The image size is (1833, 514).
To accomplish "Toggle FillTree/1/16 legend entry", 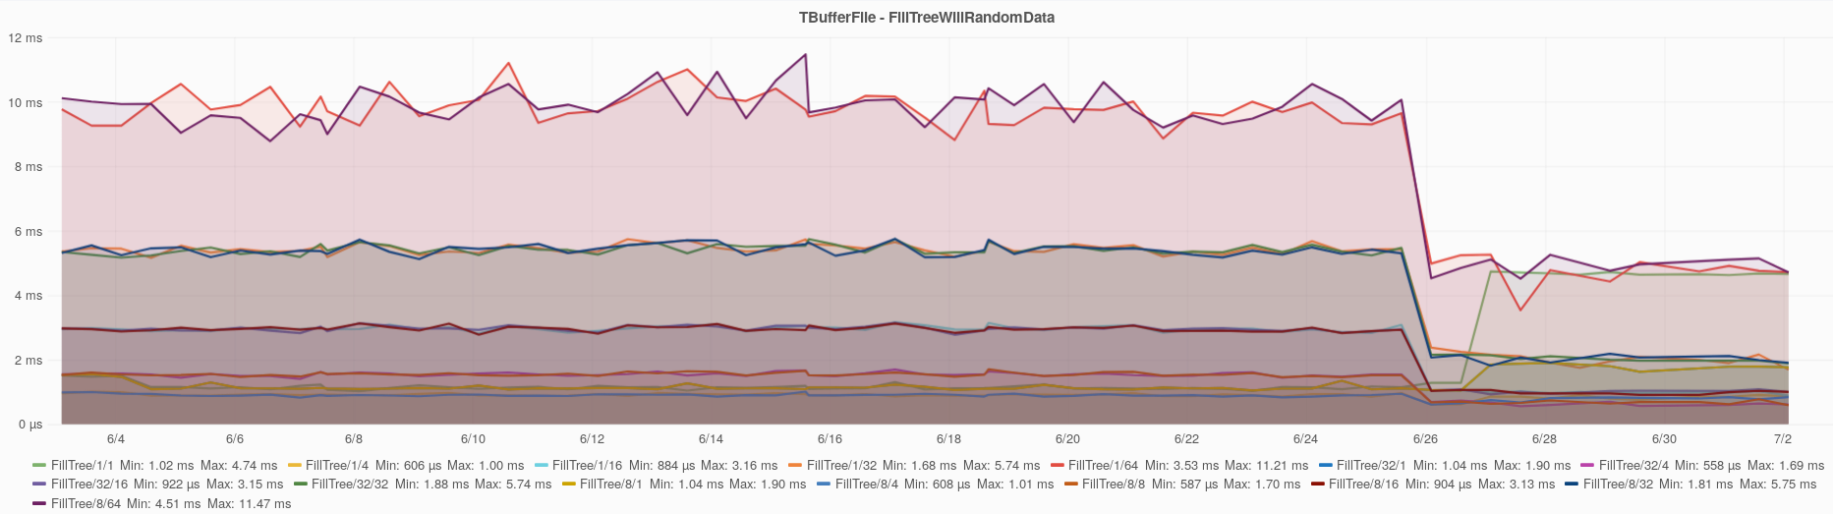I will click(x=587, y=465).
